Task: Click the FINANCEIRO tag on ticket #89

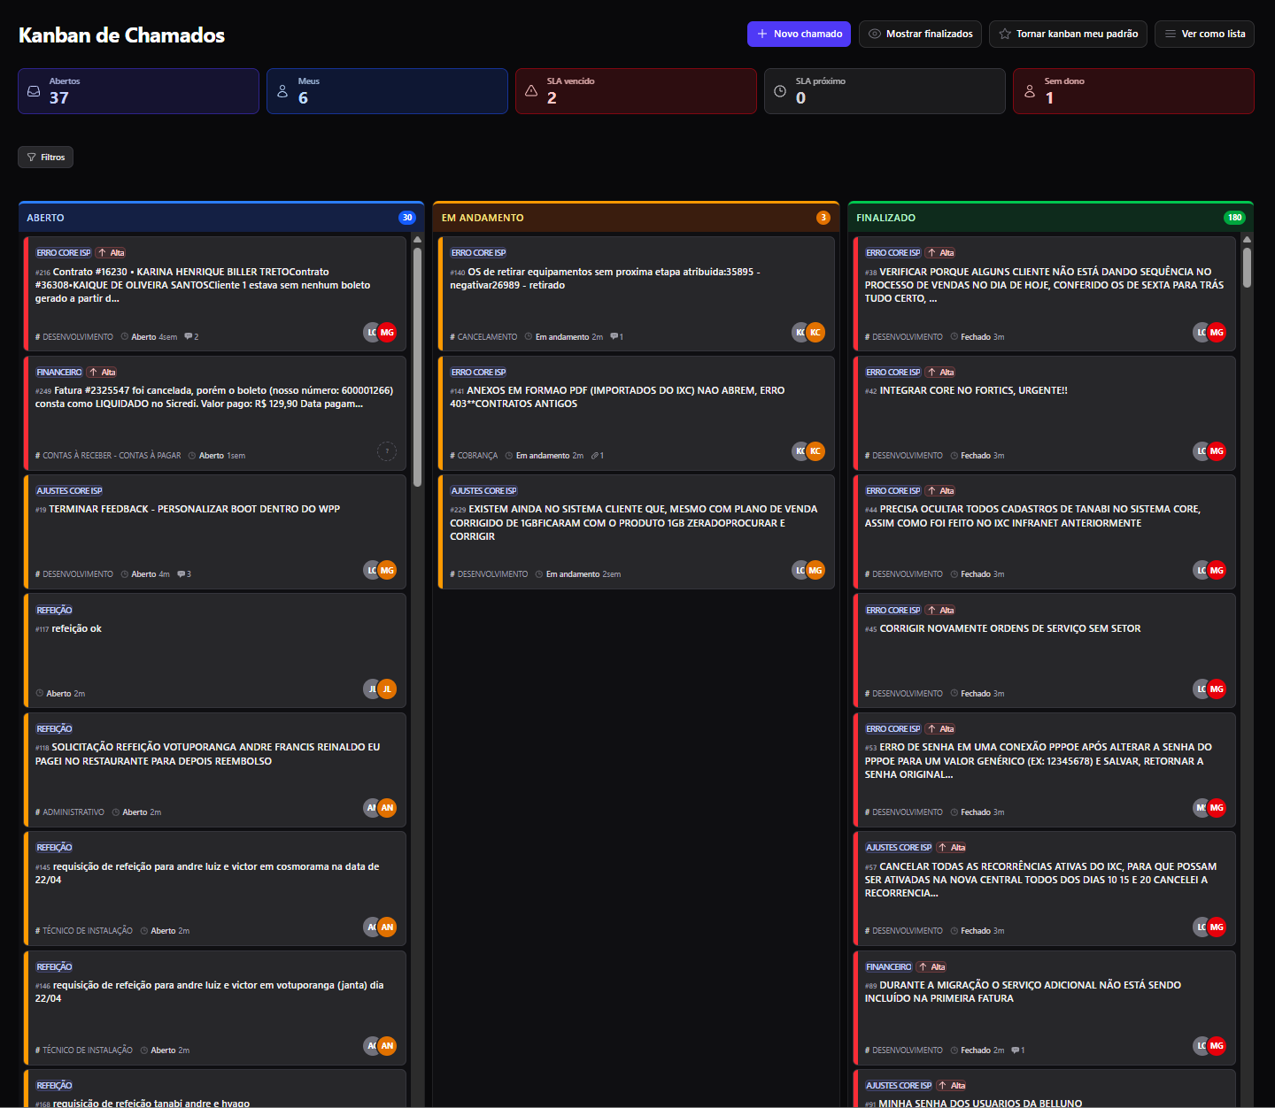Action: pyautogui.click(x=889, y=967)
